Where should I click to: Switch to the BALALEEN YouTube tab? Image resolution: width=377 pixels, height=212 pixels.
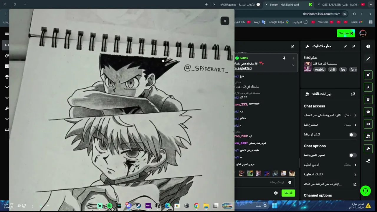[x=342, y=4]
